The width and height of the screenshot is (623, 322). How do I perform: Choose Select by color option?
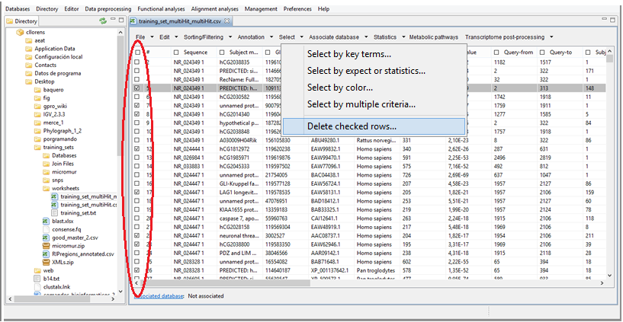coord(340,88)
